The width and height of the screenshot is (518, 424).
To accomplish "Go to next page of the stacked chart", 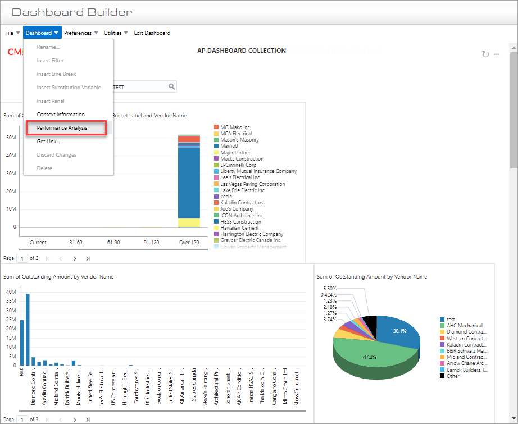I will point(75,258).
